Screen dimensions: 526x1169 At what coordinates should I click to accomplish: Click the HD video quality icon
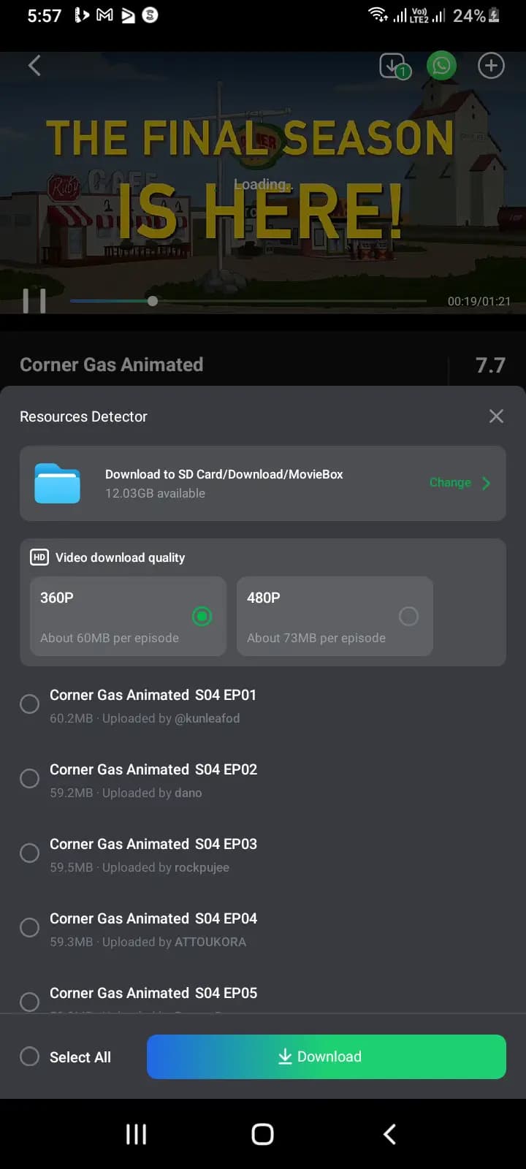(39, 557)
